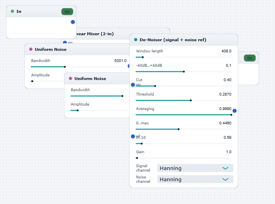Screen dimensions: 275x204
Task: Open the Signal channel Hanning dropdown
Action: click(x=195, y=168)
